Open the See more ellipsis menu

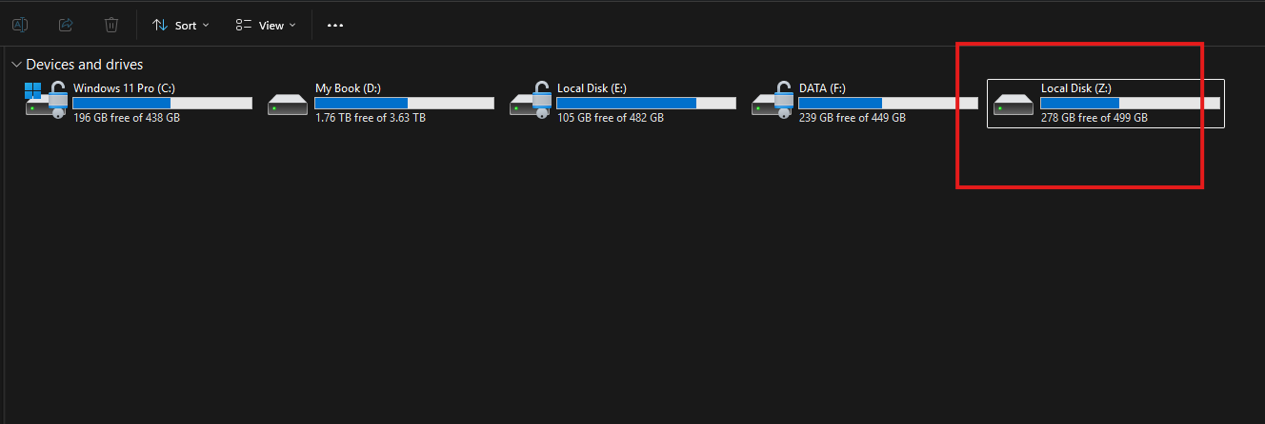pos(334,25)
